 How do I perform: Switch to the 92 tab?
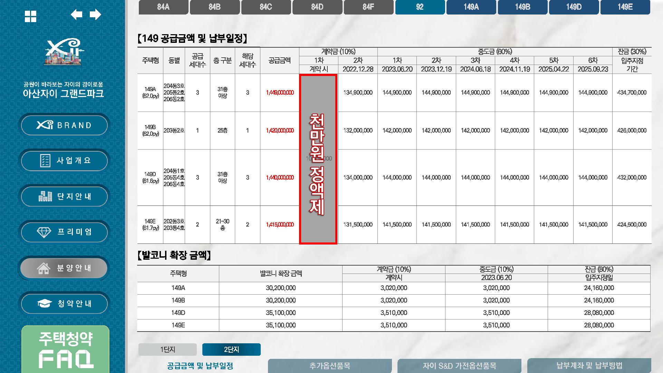coord(420,7)
